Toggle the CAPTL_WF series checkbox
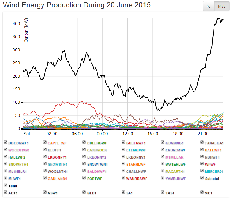This screenshot has width=232, height=198. click(45, 142)
